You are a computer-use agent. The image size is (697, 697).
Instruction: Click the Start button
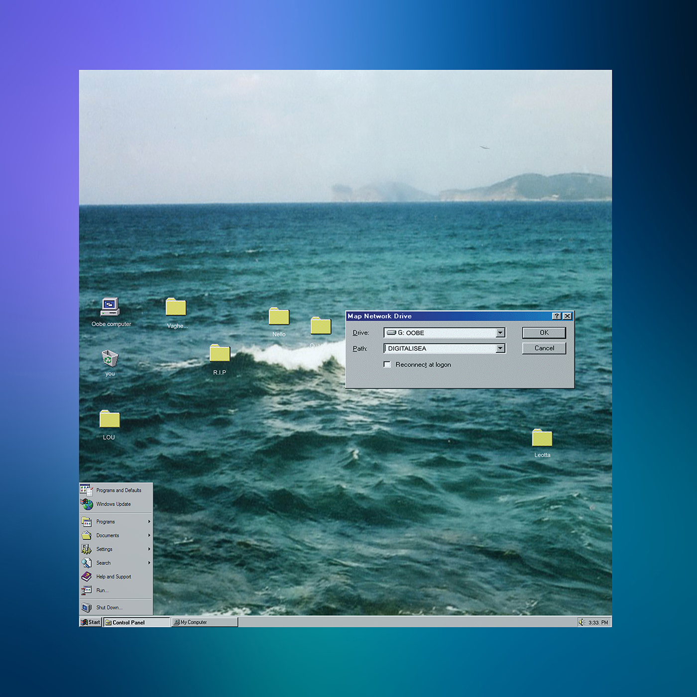[x=91, y=622]
